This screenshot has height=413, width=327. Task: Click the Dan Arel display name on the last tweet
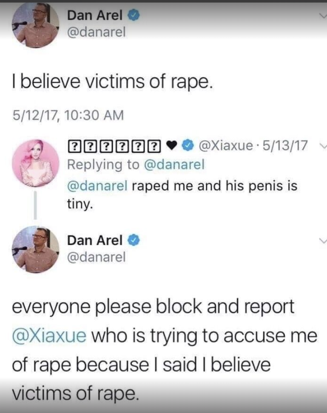(x=95, y=240)
